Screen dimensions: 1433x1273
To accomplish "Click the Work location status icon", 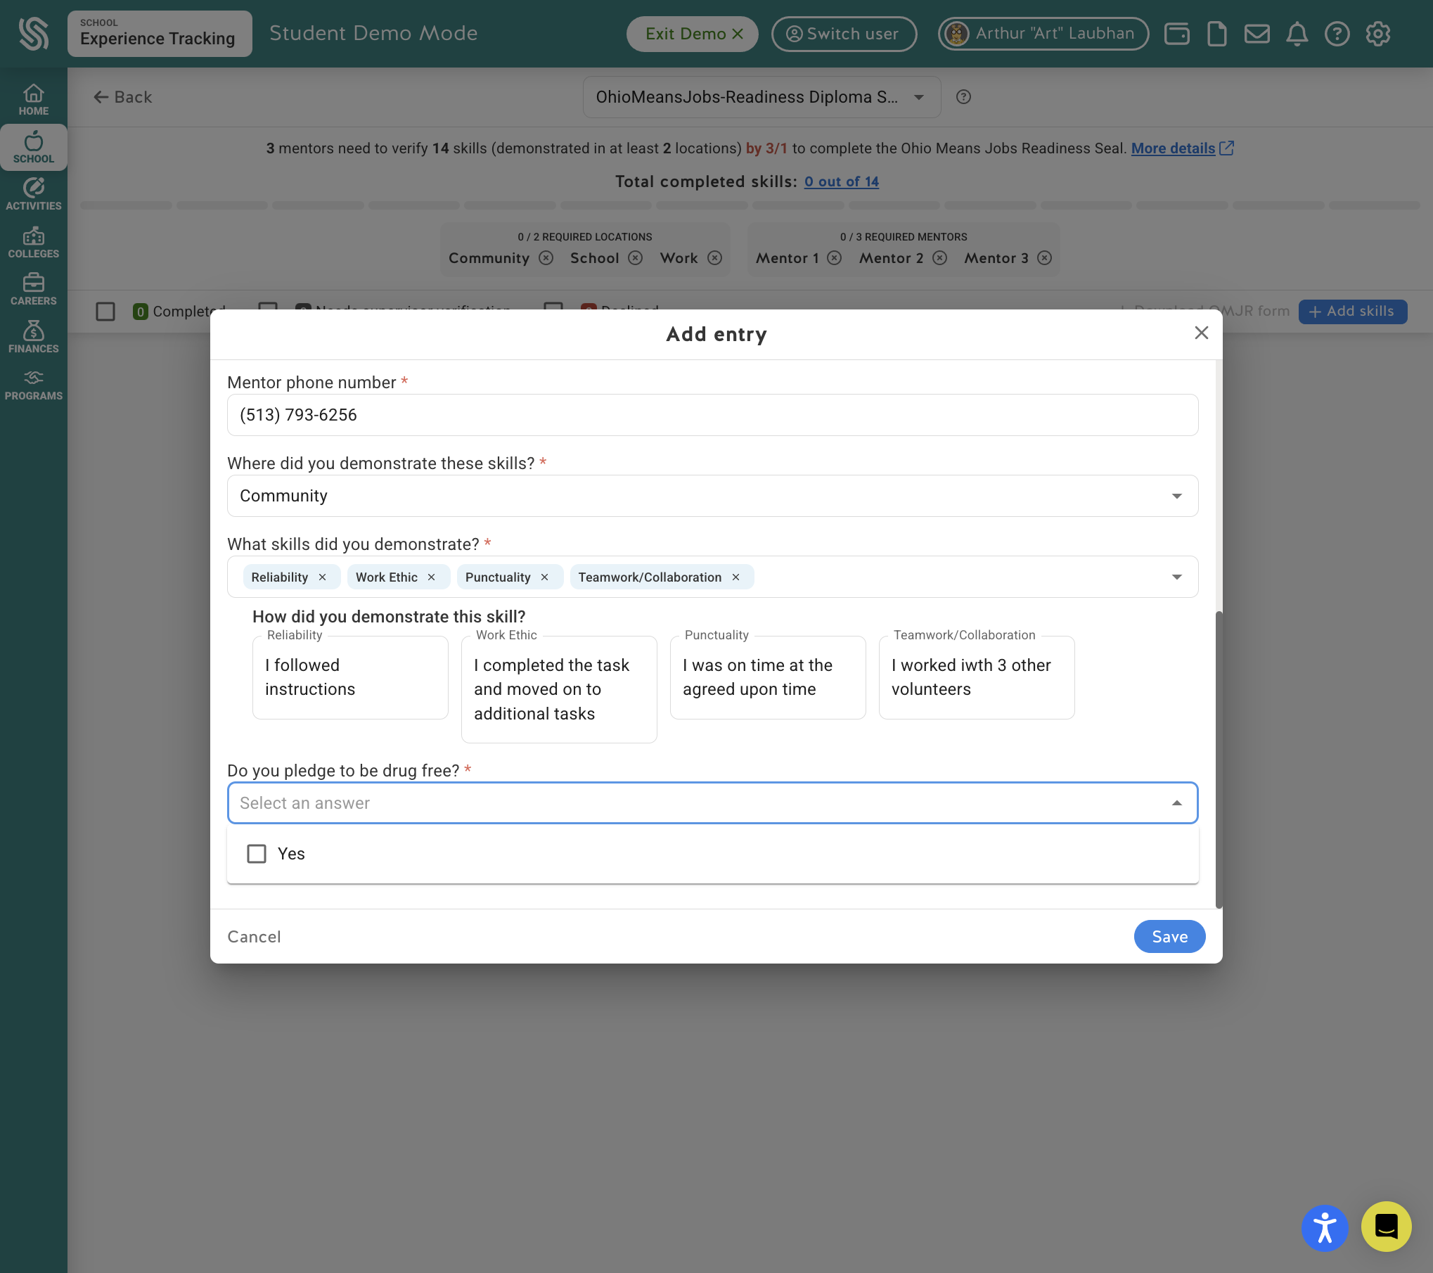I will coord(714,258).
